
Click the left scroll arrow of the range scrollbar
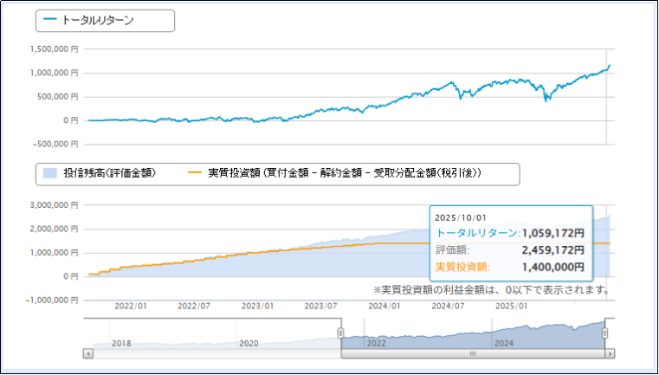87,353
